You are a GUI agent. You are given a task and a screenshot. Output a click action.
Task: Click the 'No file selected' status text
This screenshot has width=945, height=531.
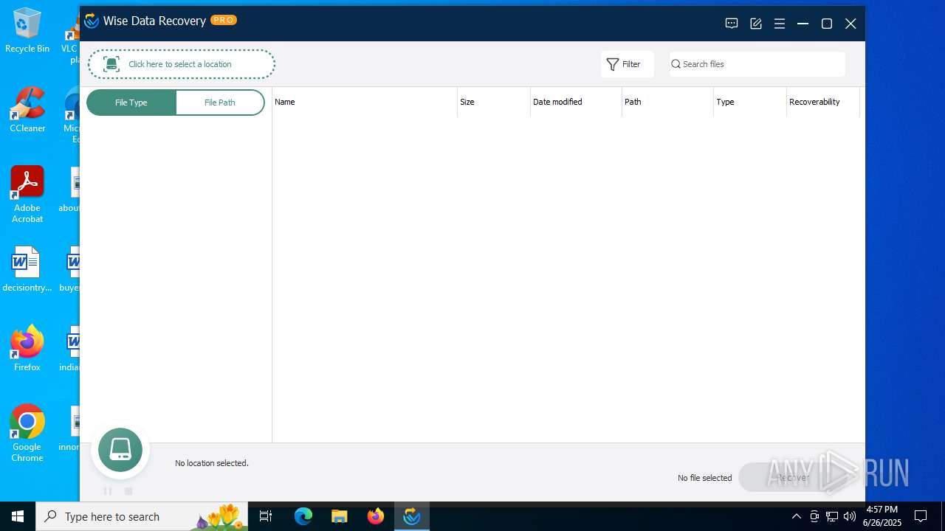[705, 478]
